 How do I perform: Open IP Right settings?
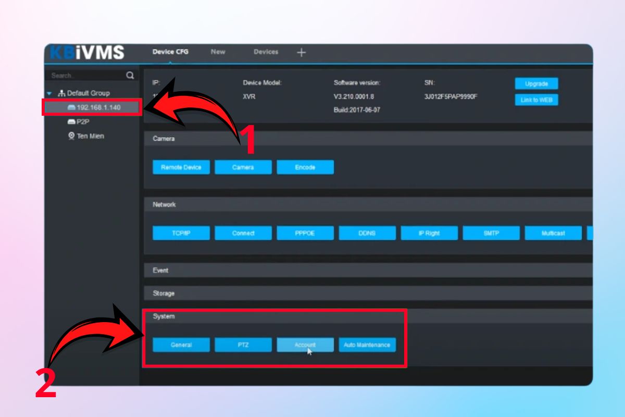click(x=429, y=233)
